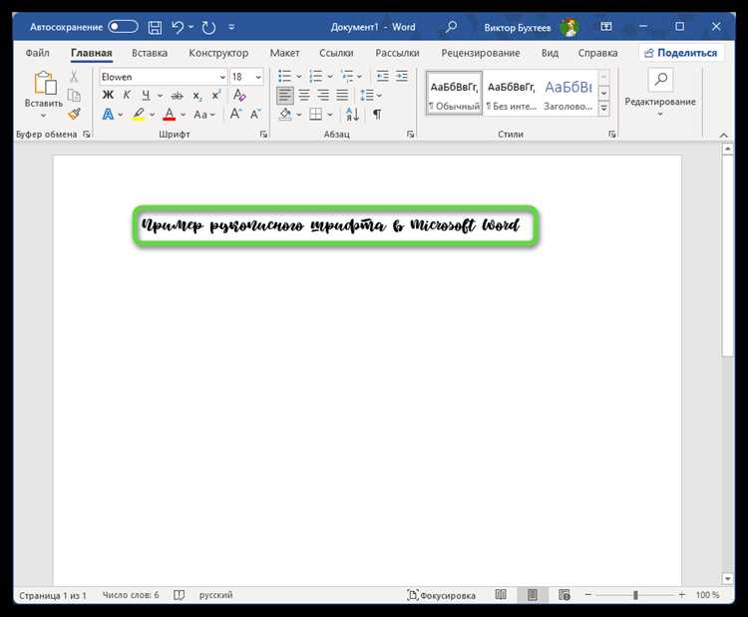
Task: Open the Файл menu
Action: pyautogui.click(x=37, y=53)
